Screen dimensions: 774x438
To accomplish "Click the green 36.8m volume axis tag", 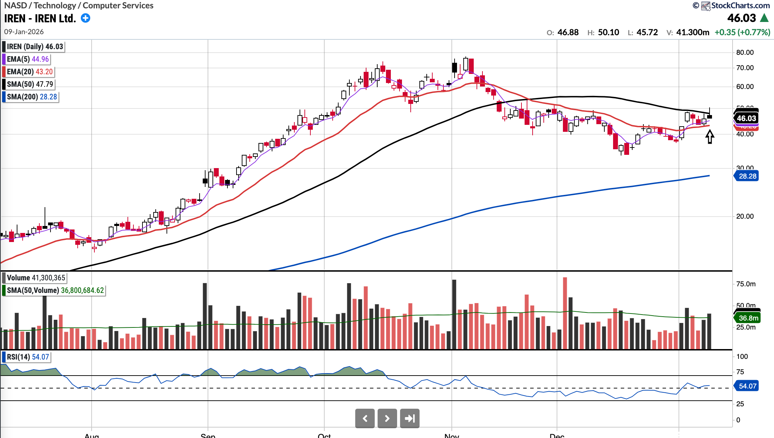I will click(x=748, y=318).
